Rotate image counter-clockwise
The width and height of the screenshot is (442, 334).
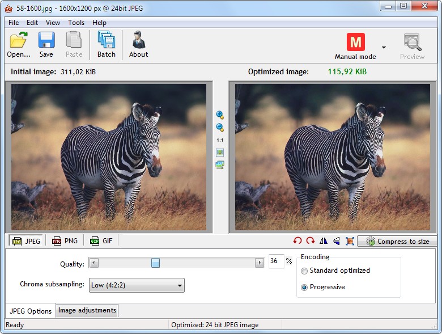297,241
